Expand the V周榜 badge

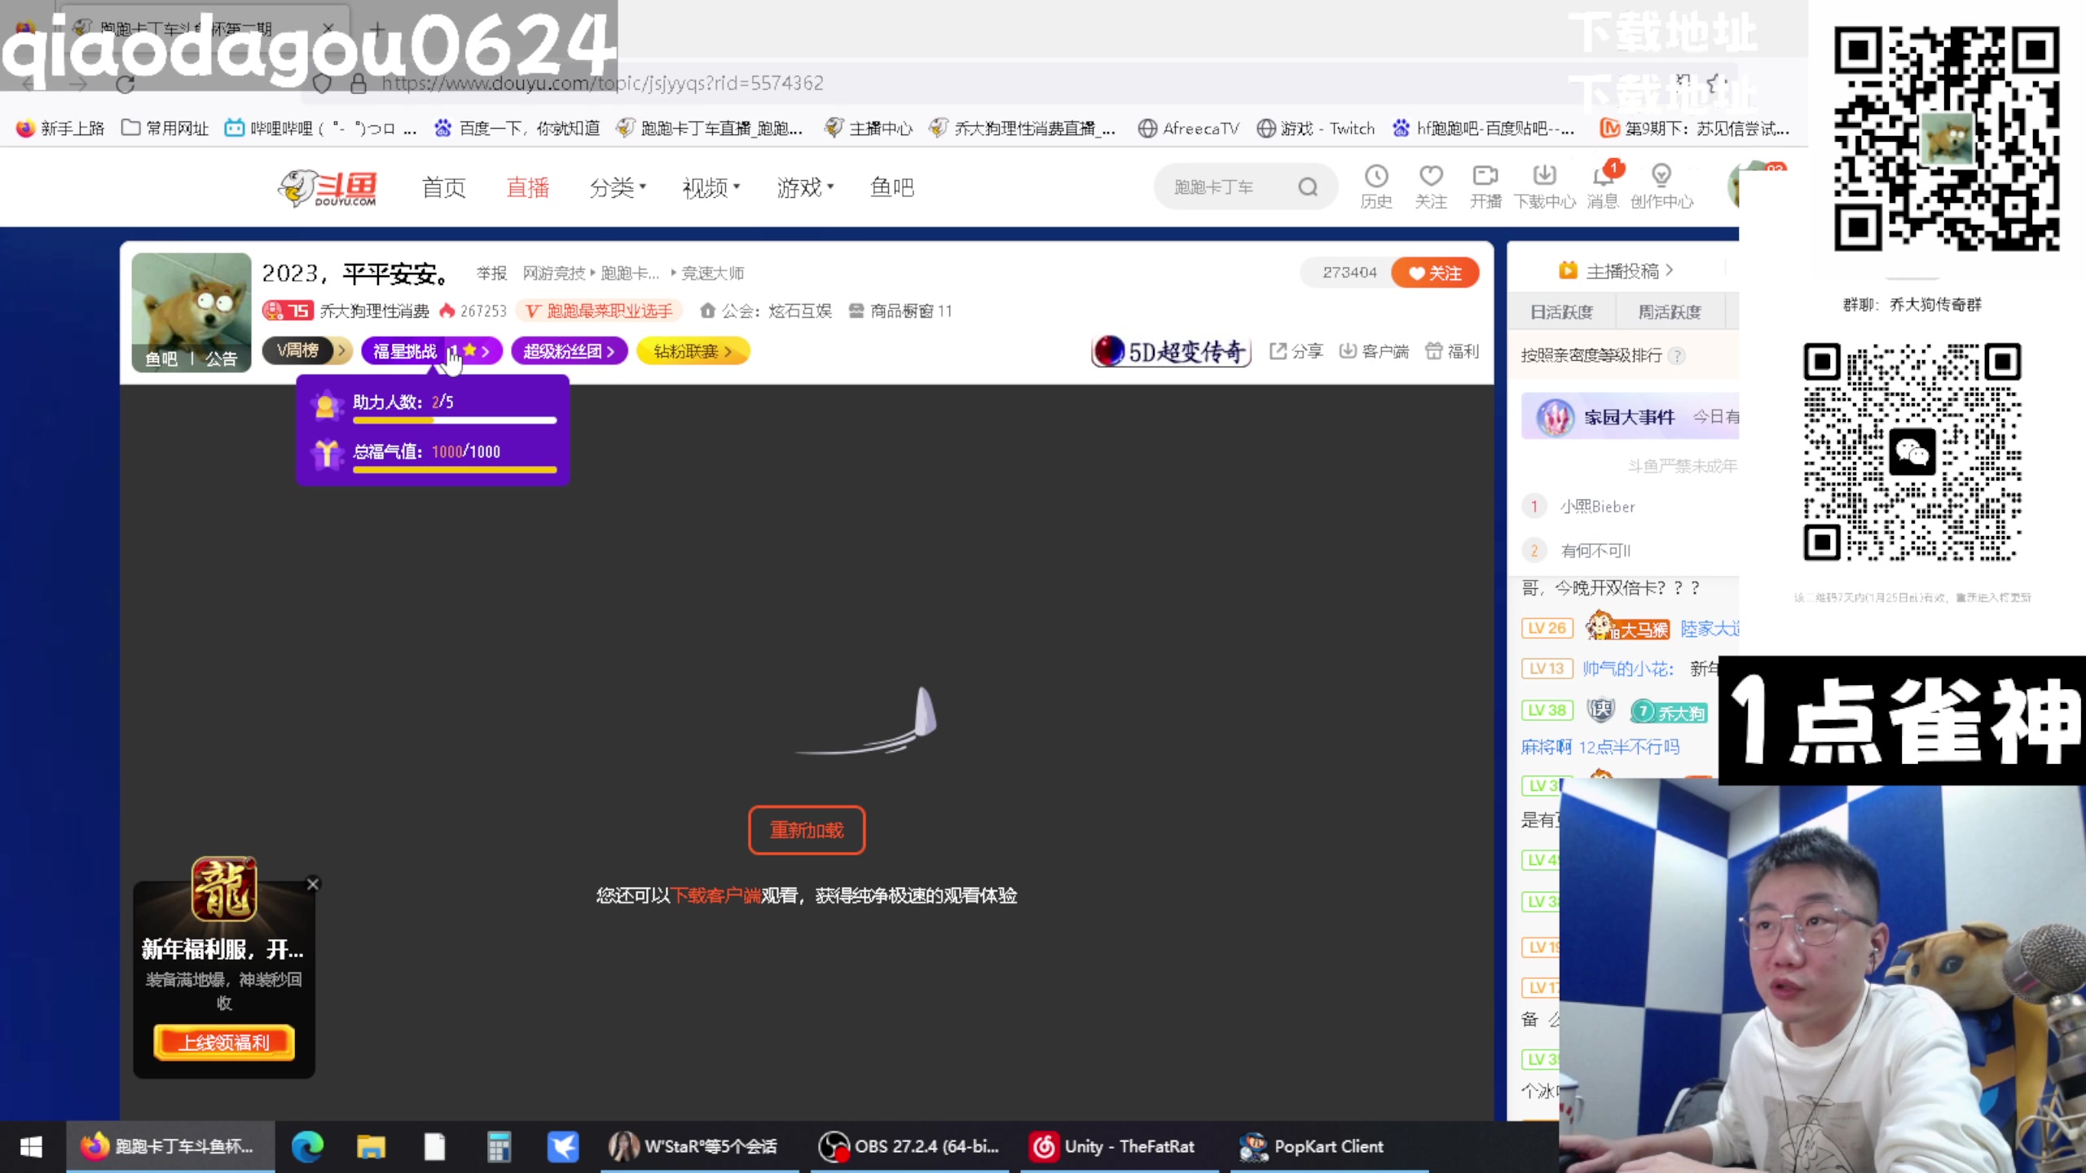tap(306, 351)
